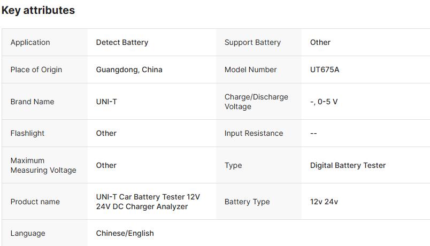Click the 12v 24v battery type value
The height and width of the screenshot is (246, 430).
click(x=324, y=202)
